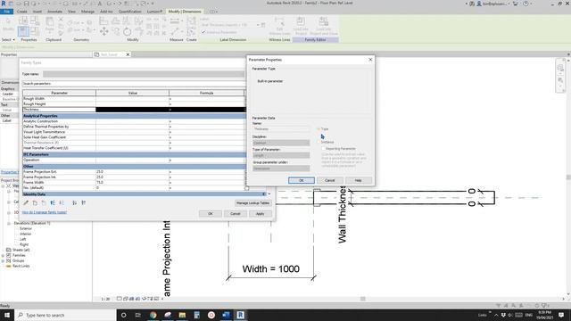Click the Load into Project and Close icon
Viewport: 571px width, 321px height.
pos(323,26)
